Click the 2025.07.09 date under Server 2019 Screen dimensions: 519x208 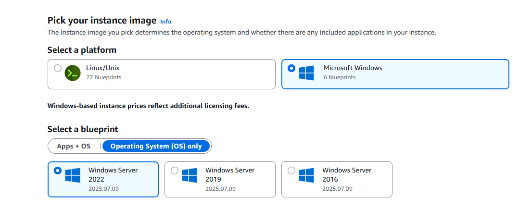pyautogui.click(x=220, y=189)
